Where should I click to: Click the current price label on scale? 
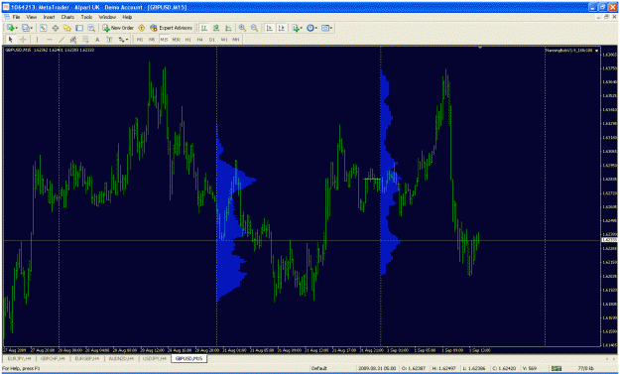(608, 240)
